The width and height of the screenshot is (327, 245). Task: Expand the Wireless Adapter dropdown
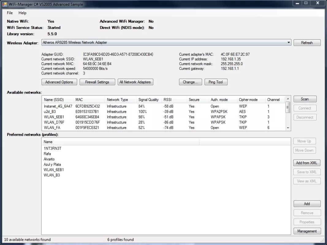pyautogui.click(x=289, y=43)
